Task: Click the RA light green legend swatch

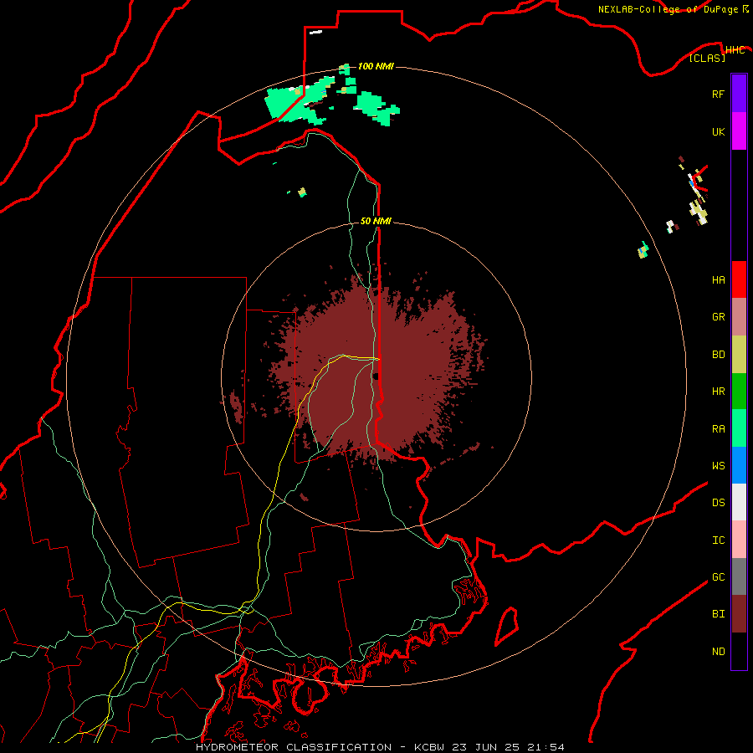Action: [739, 428]
